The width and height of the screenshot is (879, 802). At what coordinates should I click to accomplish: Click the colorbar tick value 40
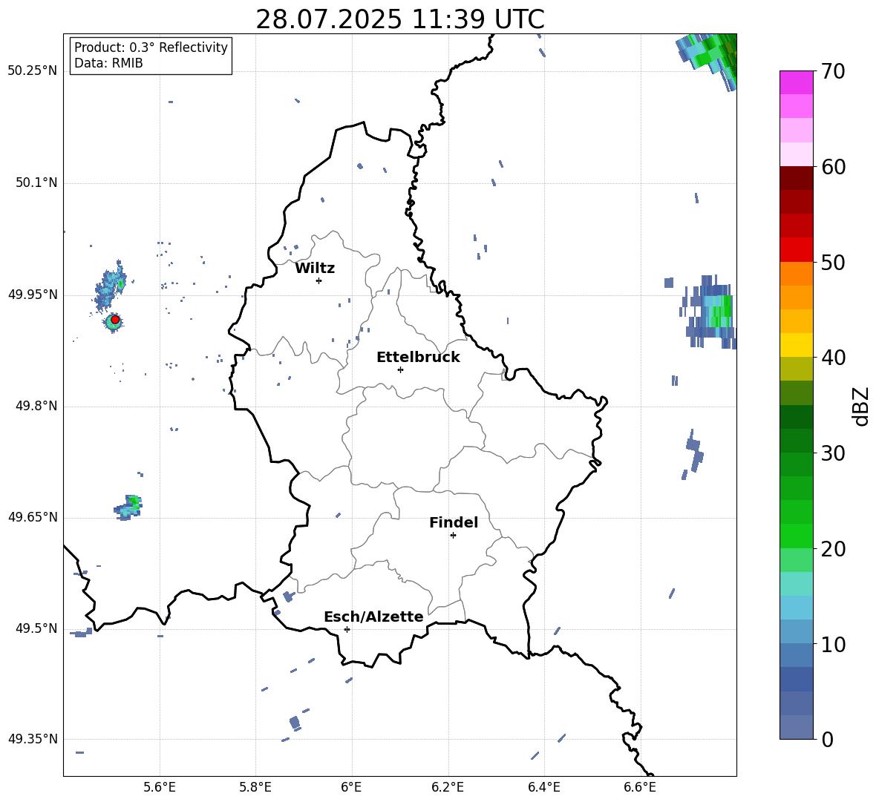coord(833,358)
